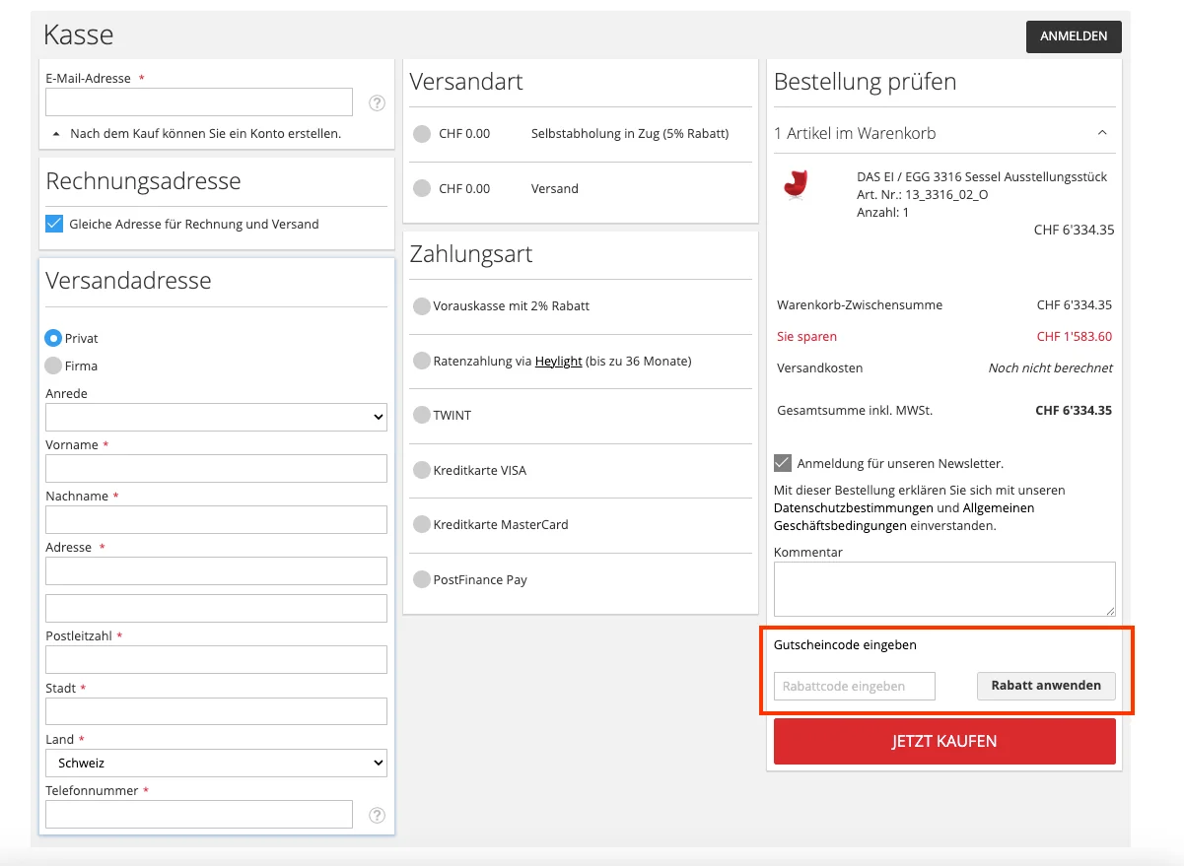The height and width of the screenshot is (866, 1184).
Task: Open the Land dropdown showing Schweiz
Action: click(x=216, y=763)
